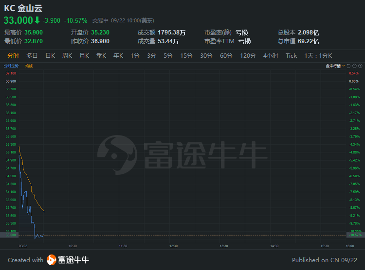The width and height of the screenshot is (365, 270).
Task: Select the 年K tab
Action: [118, 56]
